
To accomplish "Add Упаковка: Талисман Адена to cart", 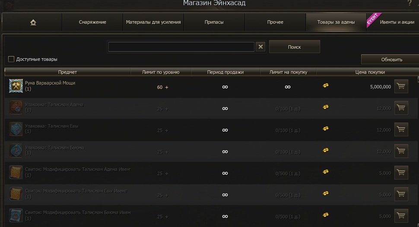I will pyautogui.click(x=401, y=108).
